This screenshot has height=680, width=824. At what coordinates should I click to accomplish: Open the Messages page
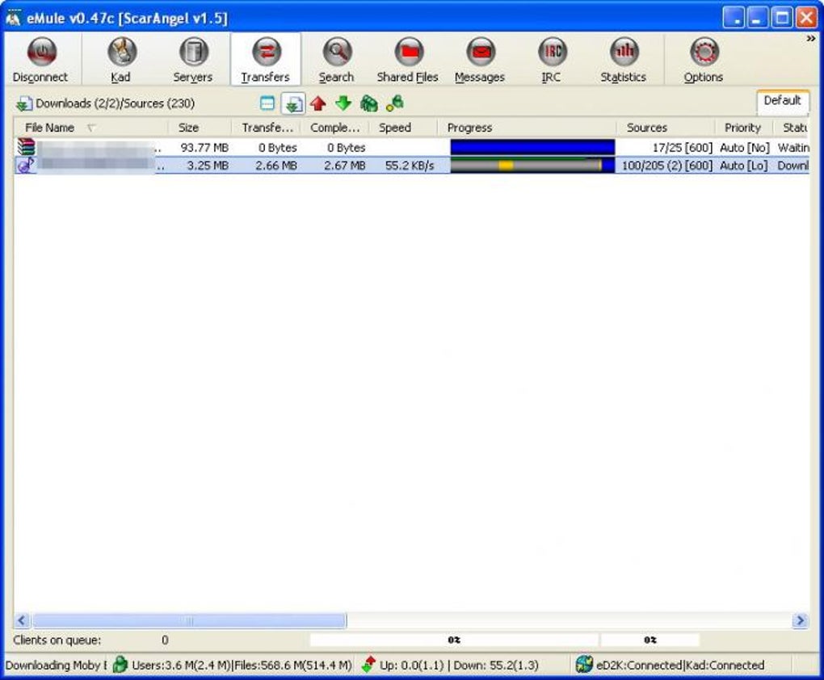click(480, 60)
